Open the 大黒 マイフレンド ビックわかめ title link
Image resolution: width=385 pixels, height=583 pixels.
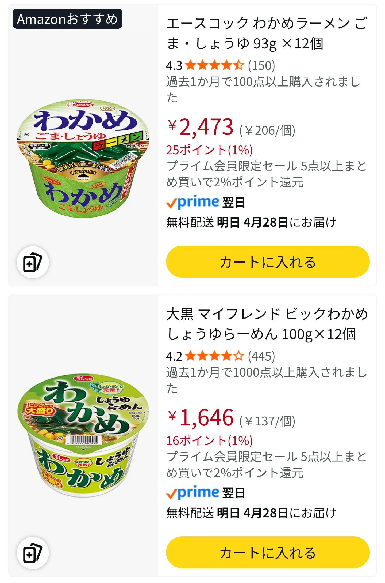pos(266,324)
